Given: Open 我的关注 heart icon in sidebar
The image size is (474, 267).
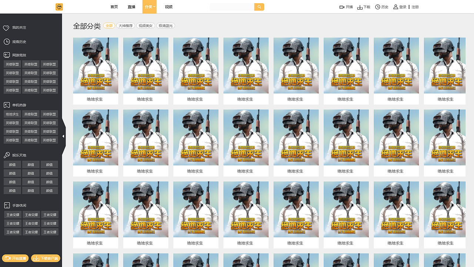Looking at the screenshot, I should coord(6,28).
